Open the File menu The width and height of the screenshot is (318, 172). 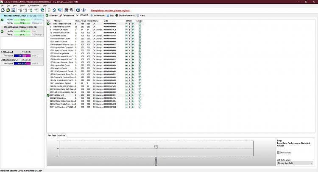(2, 6)
